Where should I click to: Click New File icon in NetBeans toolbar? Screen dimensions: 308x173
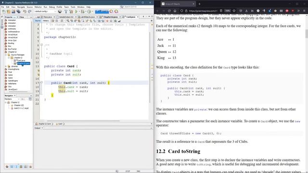click(x=4, y=12)
